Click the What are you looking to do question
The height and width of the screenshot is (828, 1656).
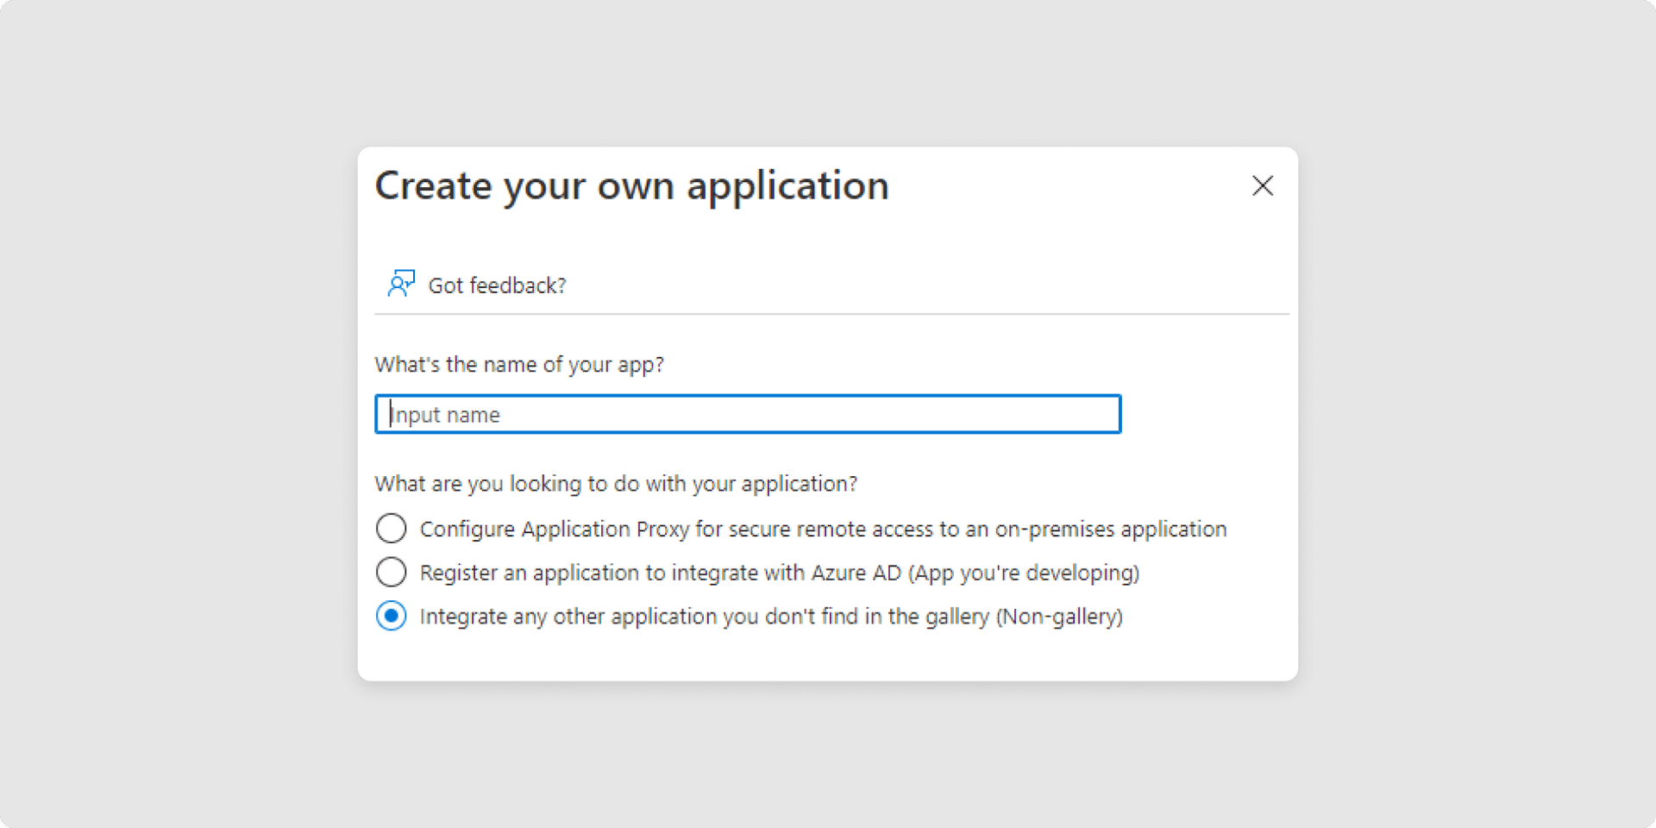(616, 484)
